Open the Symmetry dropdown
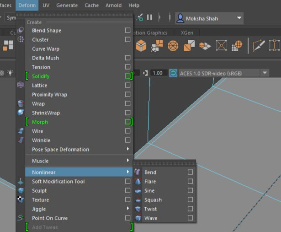 coord(10,17)
